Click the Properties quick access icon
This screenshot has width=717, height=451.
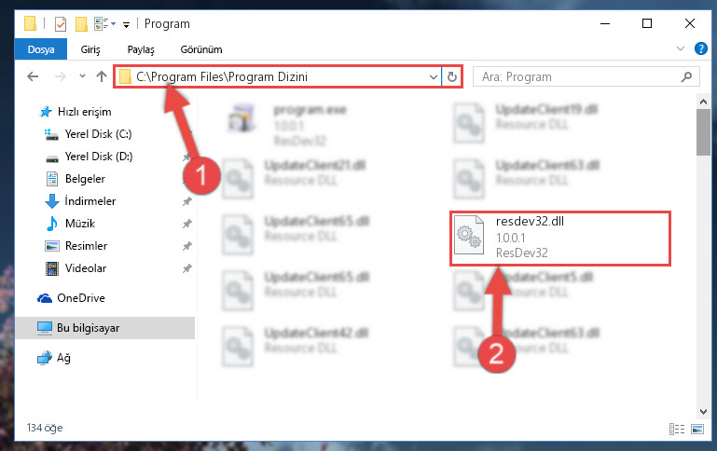coord(60,23)
